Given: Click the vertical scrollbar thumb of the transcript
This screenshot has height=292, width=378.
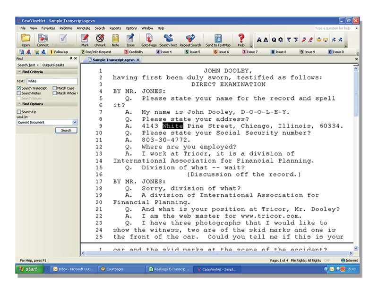Looking at the screenshot, I should point(356,93).
